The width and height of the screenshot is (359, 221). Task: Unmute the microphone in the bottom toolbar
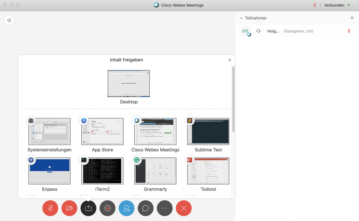[x=50, y=208]
